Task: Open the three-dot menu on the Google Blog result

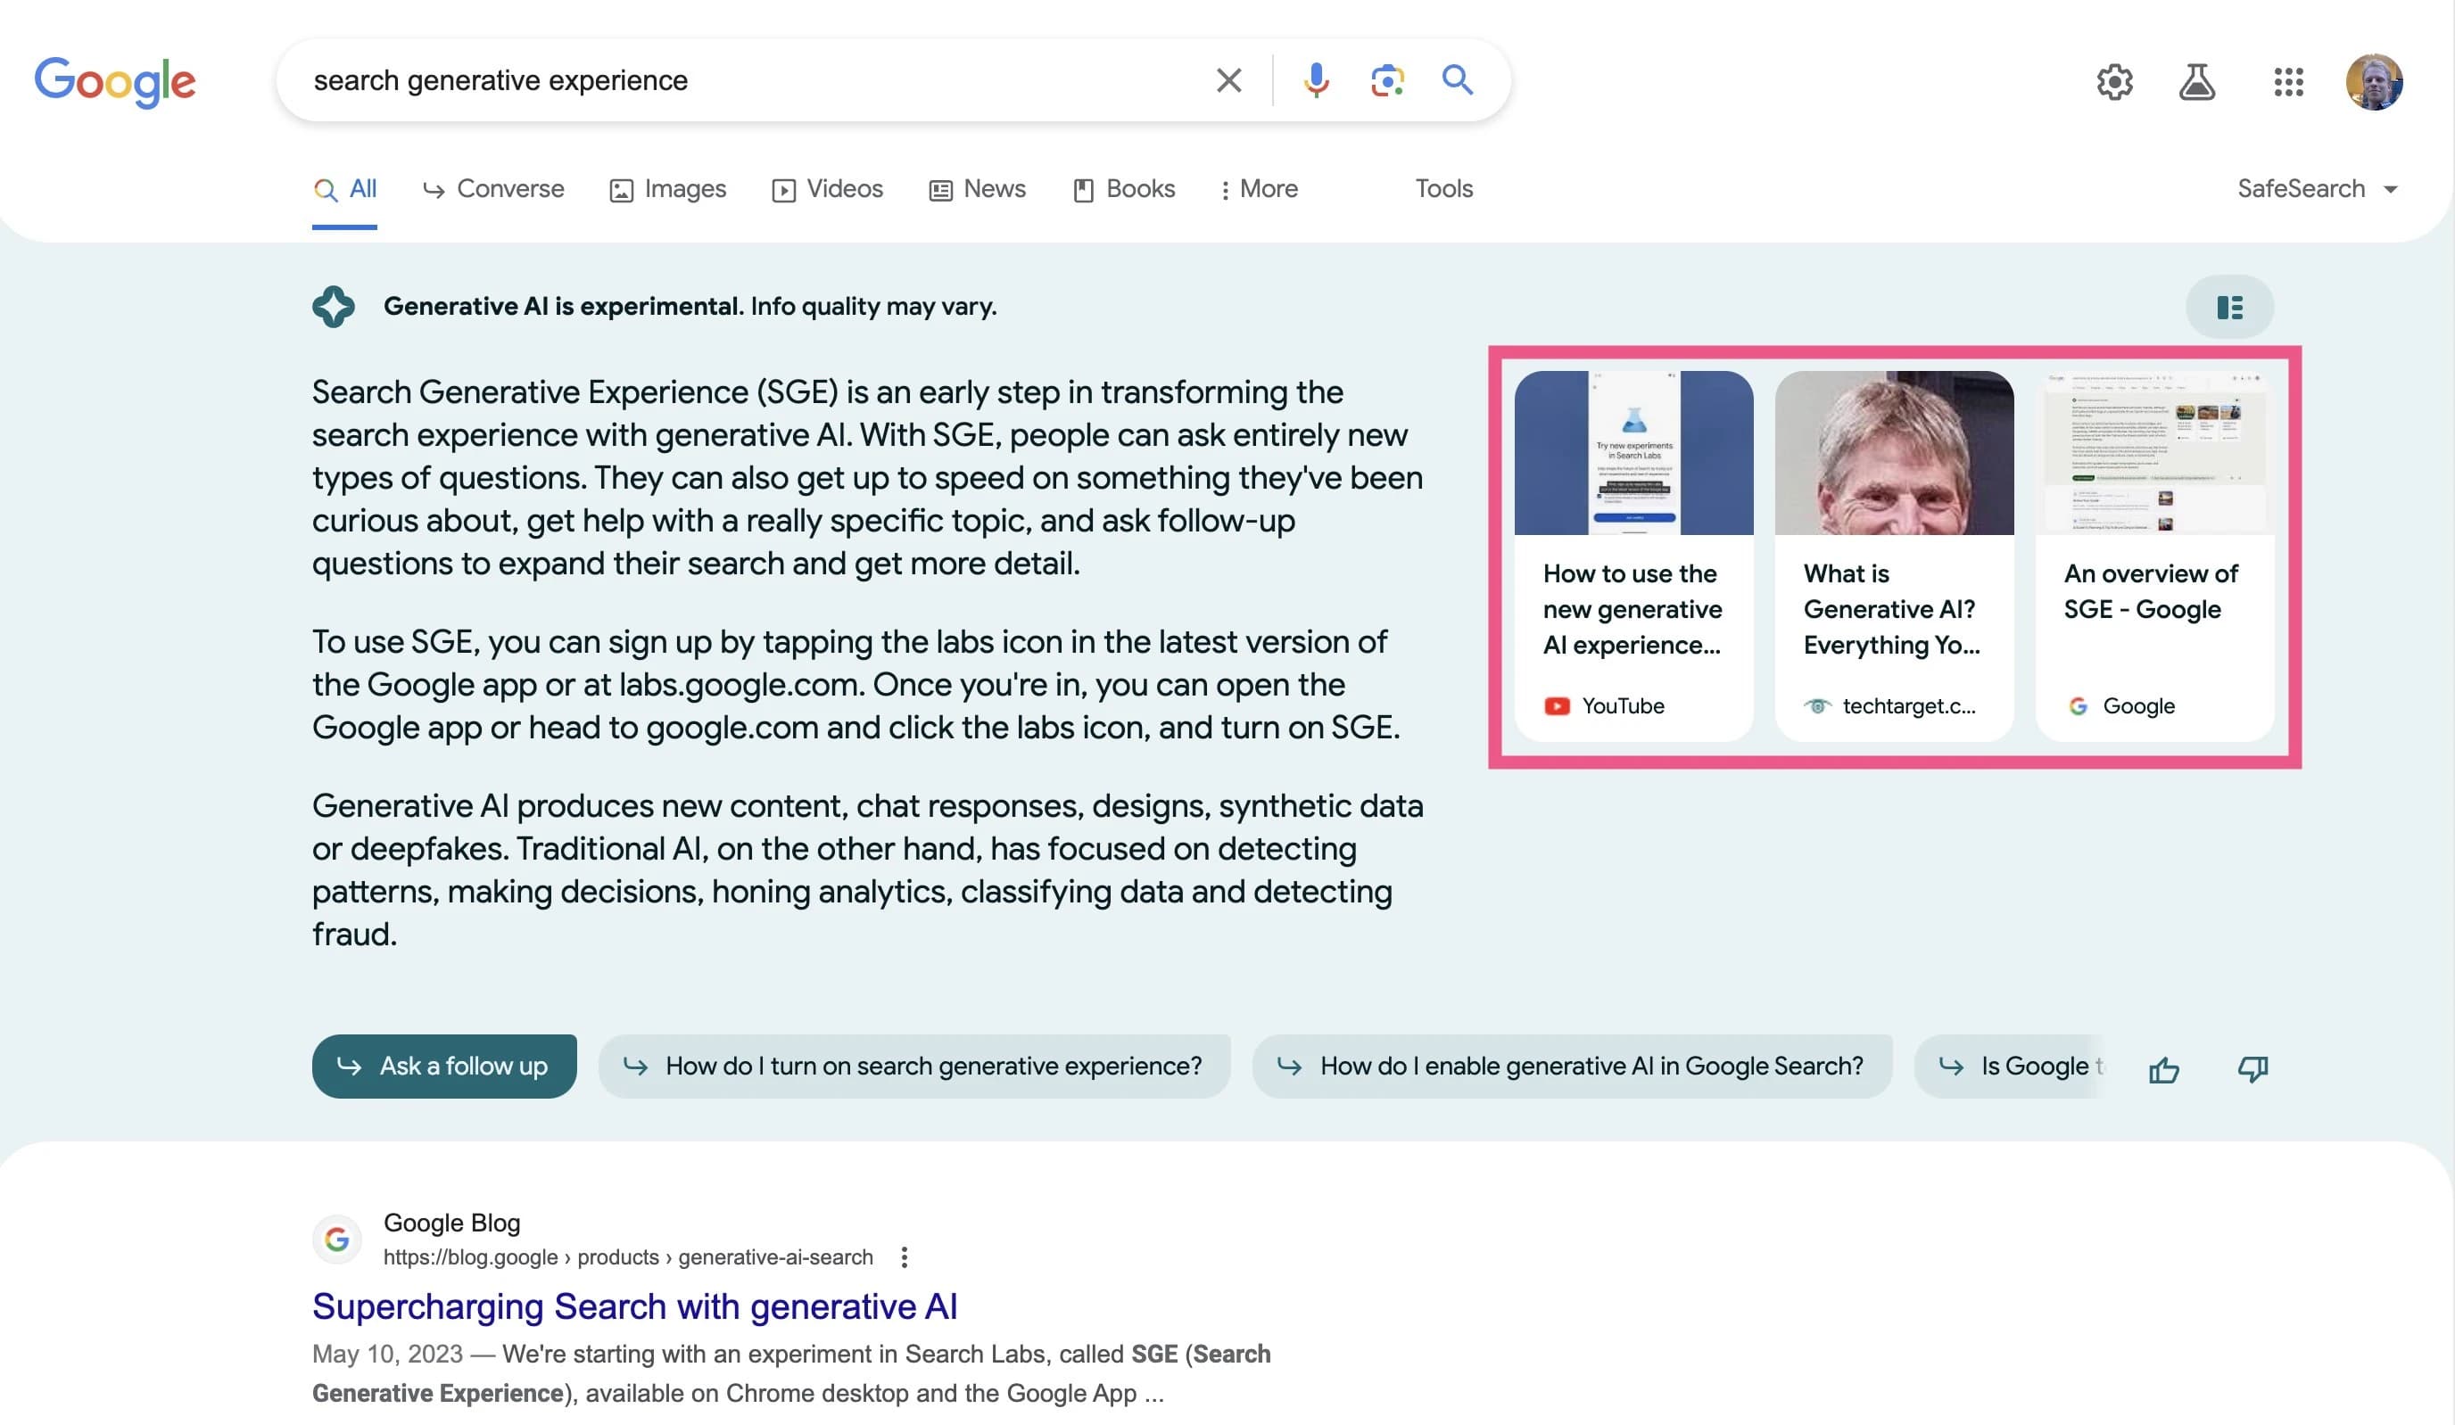Action: (904, 1257)
